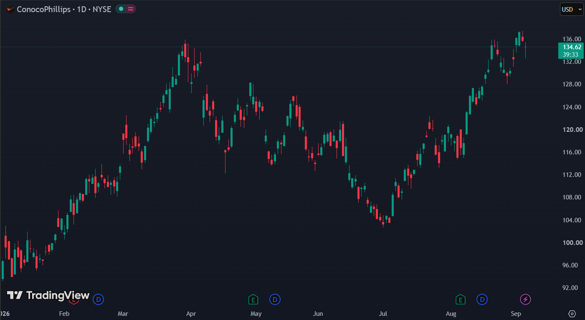Click the current price label 134.62
Viewport: 585px width, 320px height.
(572, 47)
